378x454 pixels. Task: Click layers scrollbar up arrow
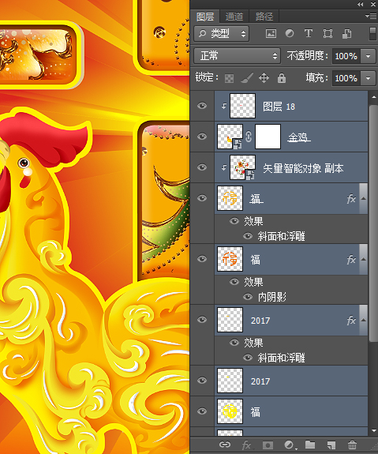(x=373, y=97)
